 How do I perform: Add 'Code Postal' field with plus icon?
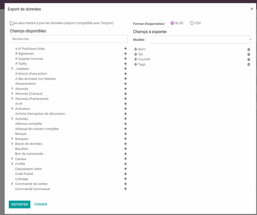pos(126,174)
